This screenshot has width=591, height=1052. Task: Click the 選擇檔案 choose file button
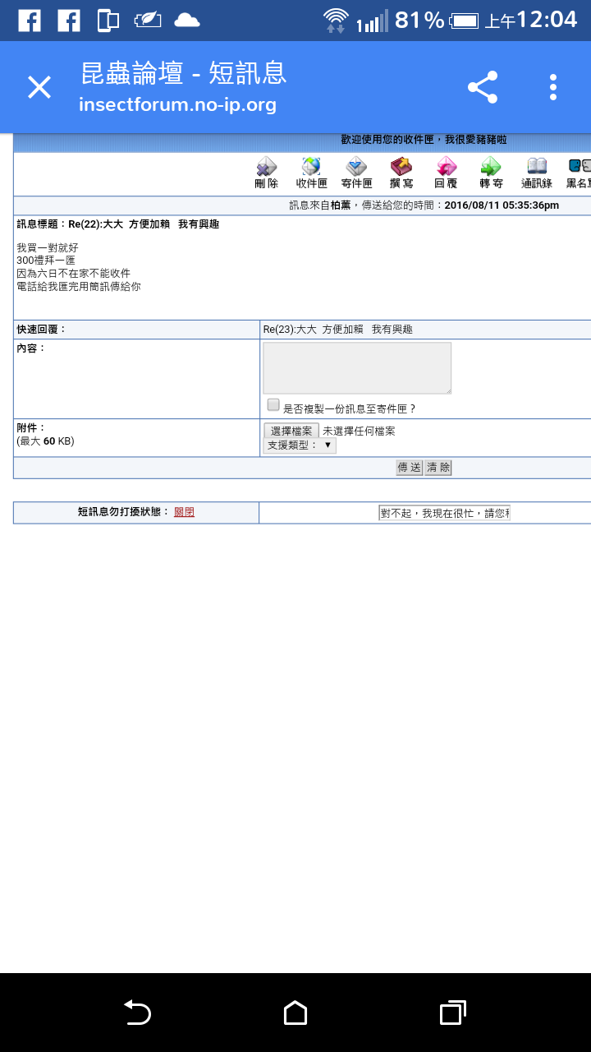291,431
